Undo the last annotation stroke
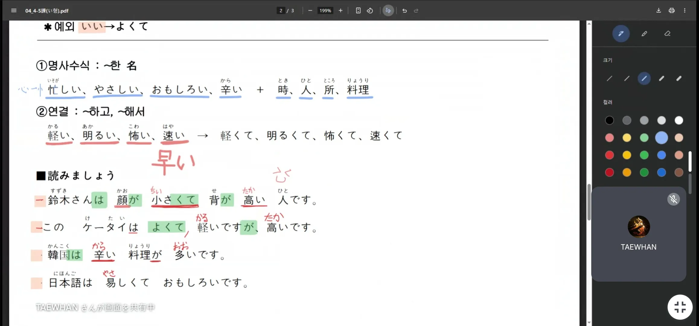 pyautogui.click(x=404, y=11)
